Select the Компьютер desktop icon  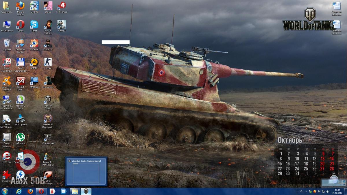click(x=7, y=26)
